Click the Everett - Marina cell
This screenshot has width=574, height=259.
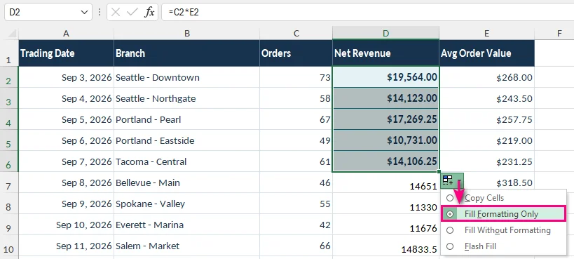(186, 225)
